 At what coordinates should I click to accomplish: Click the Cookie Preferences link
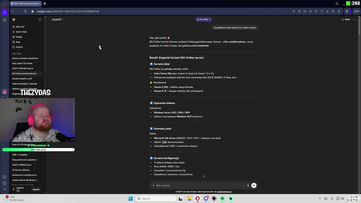[x=224, y=192]
